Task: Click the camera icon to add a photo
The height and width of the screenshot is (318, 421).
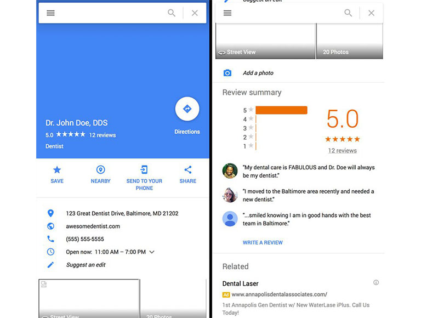Action: [227, 73]
